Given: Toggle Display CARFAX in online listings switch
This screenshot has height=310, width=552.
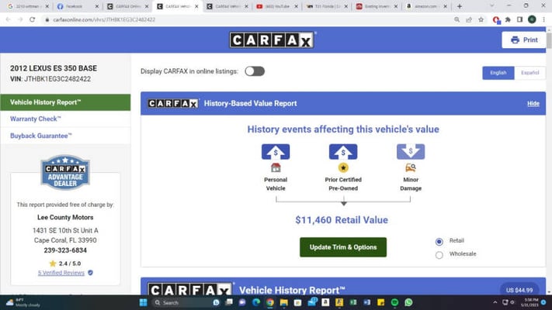Looking at the screenshot, I should point(255,71).
